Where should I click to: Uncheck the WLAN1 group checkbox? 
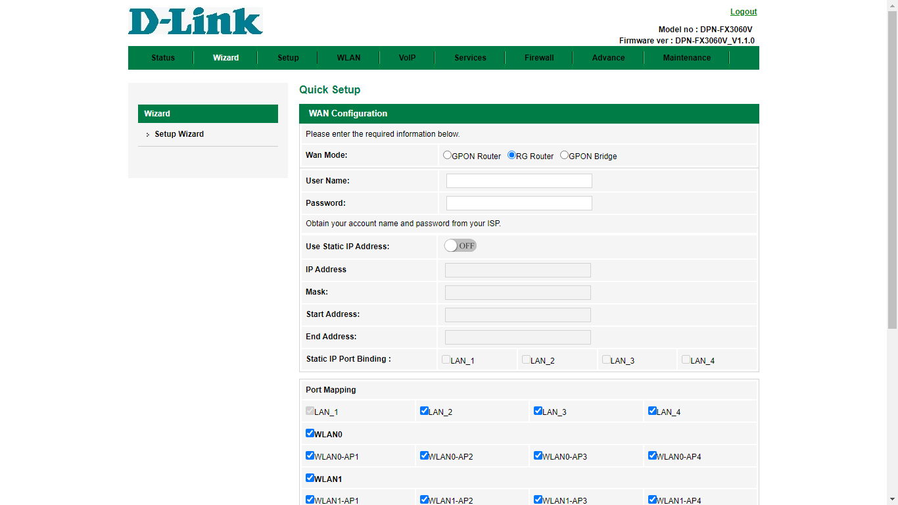pyautogui.click(x=310, y=478)
